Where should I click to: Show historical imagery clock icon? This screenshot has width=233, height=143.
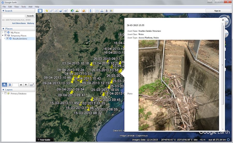click(x=72, y=11)
